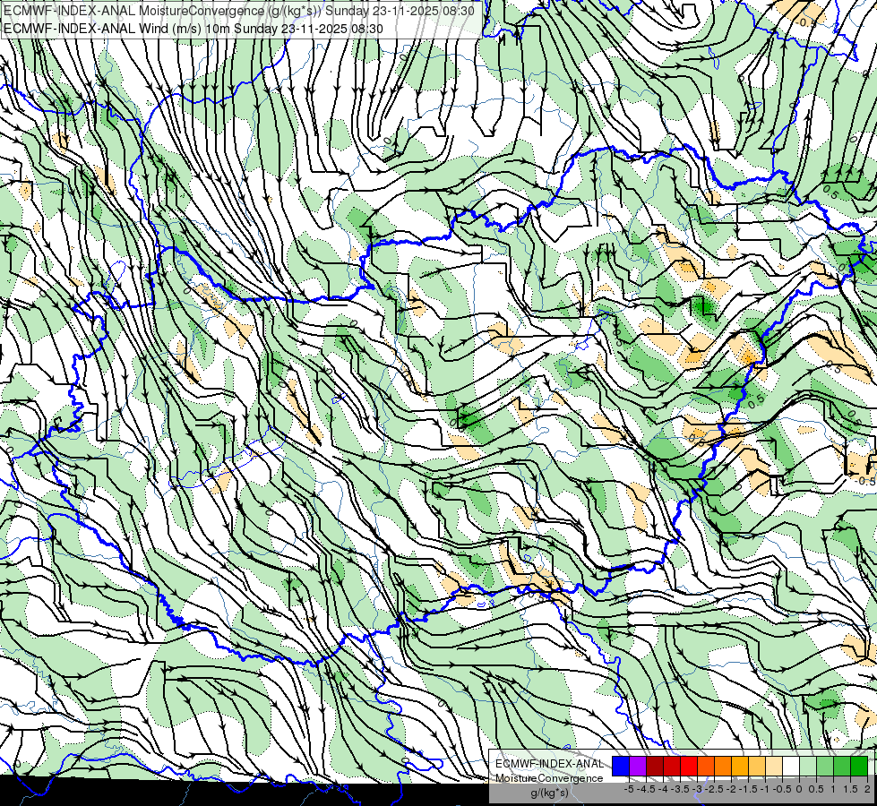Select the light orange swatch between -1.5 and -1

tap(757, 766)
